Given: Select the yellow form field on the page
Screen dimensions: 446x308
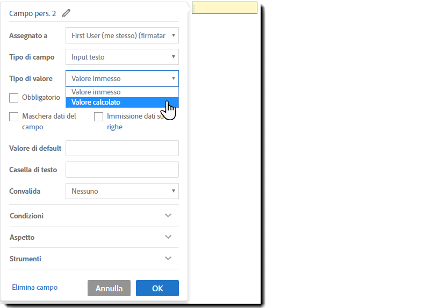Looking at the screenshot, I should (x=225, y=8).
